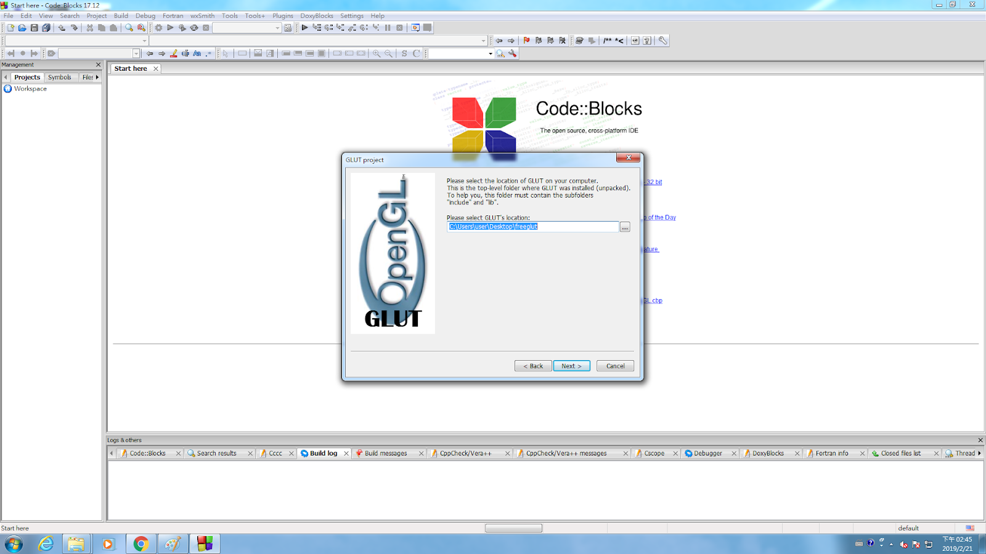Image resolution: width=986 pixels, height=554 pixels.
Task: Click the Clear bookmarks flag icon
Action: coord(562,41)
